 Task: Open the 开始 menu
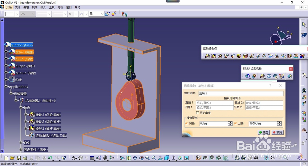[9, 7]
